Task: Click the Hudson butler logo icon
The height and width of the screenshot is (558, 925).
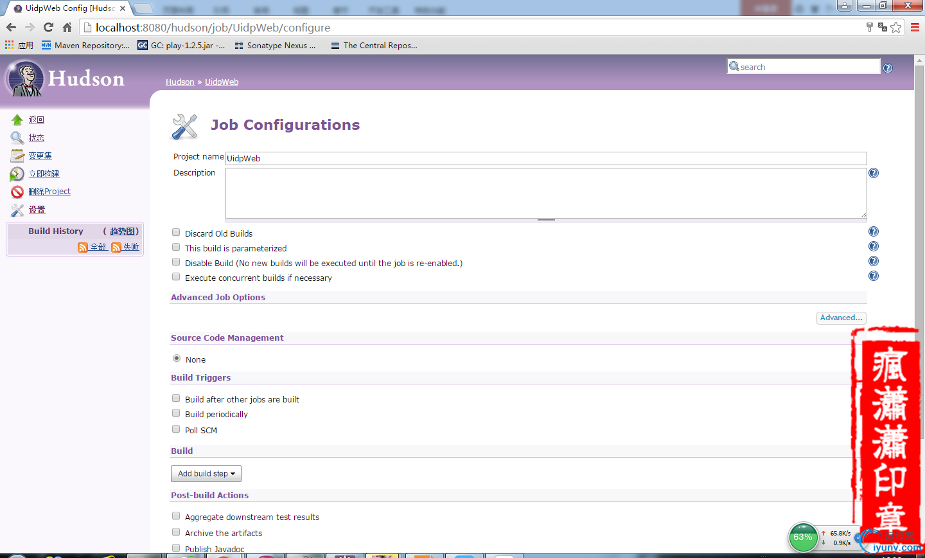Action: (x=26, y=78)
